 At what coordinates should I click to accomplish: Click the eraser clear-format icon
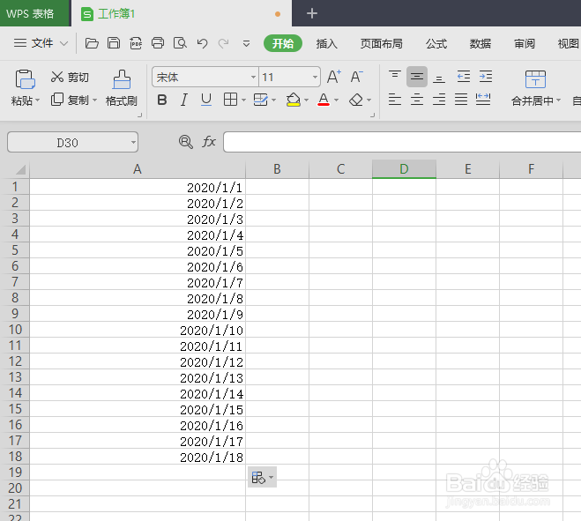(x=356, y=100)
